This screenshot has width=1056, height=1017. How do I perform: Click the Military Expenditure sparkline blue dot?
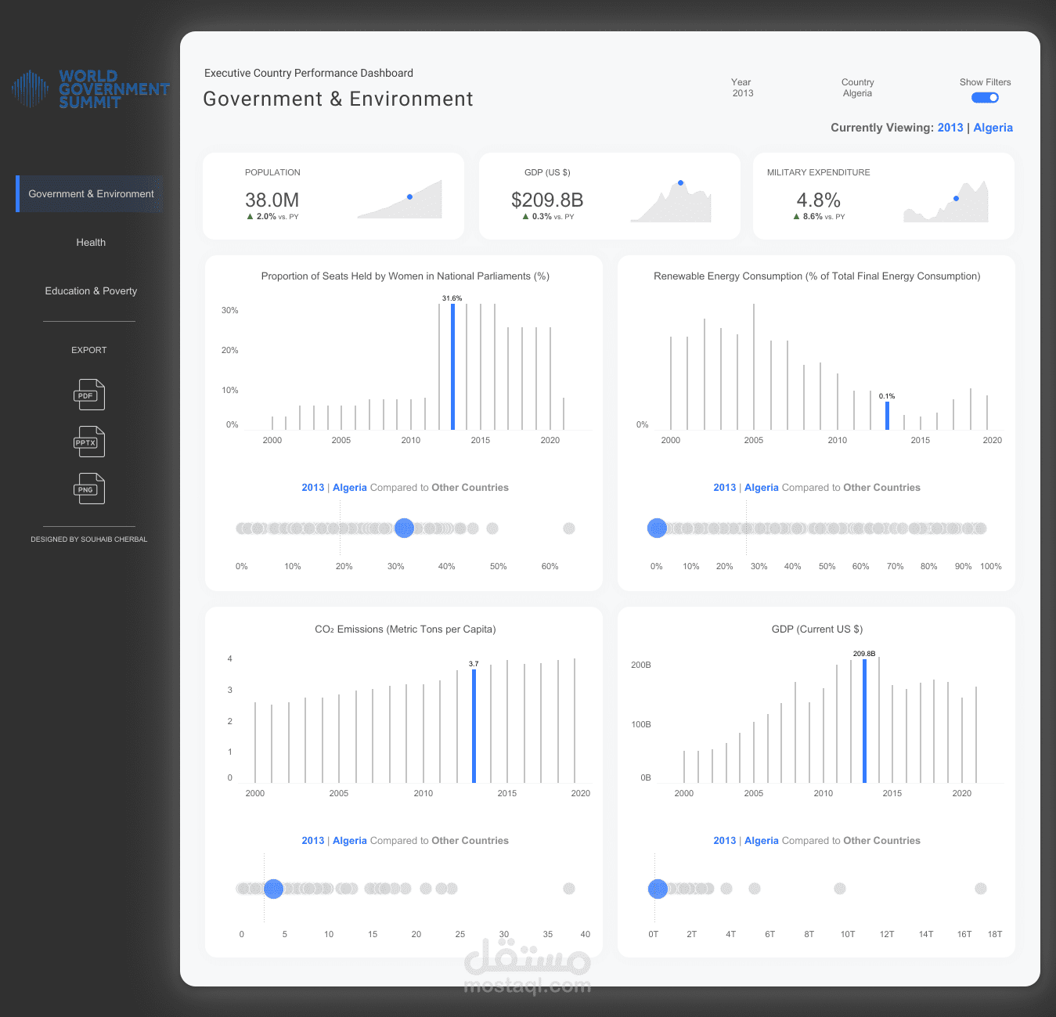click(956, 199)
